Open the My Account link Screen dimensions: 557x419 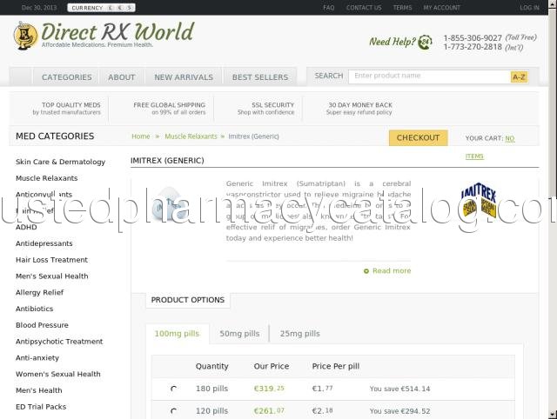point(441,8)
